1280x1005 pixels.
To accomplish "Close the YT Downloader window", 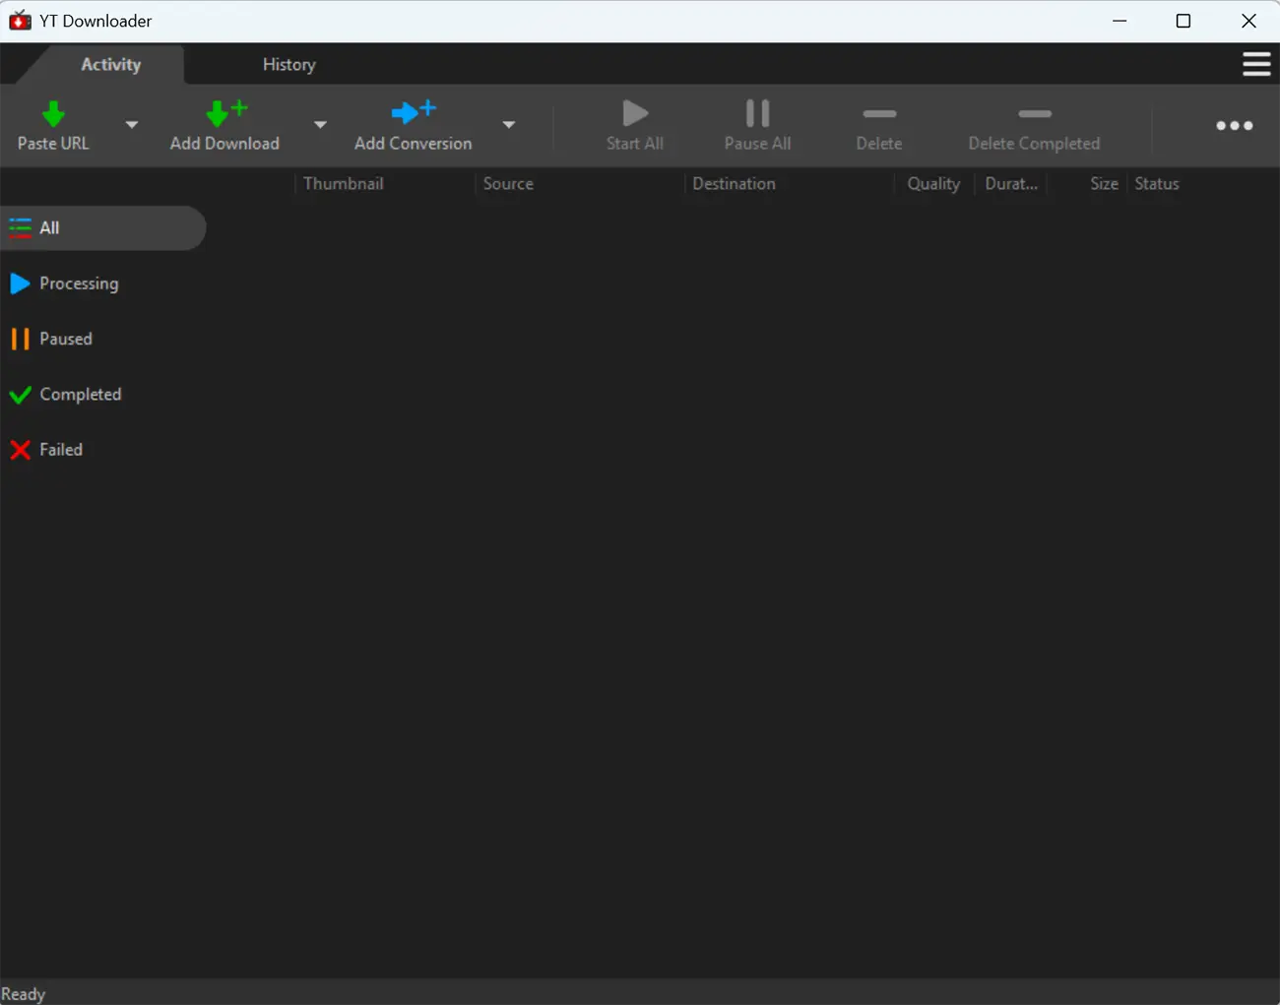I will 1248,21.
